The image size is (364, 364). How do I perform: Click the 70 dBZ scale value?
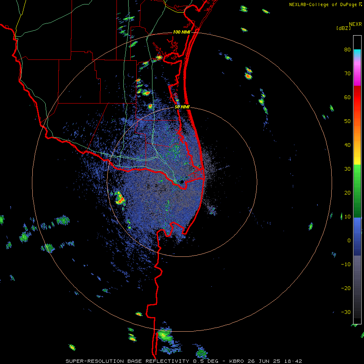(347, 74)
